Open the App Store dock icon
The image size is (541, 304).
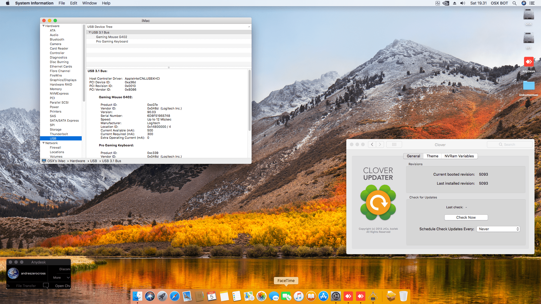323,296
